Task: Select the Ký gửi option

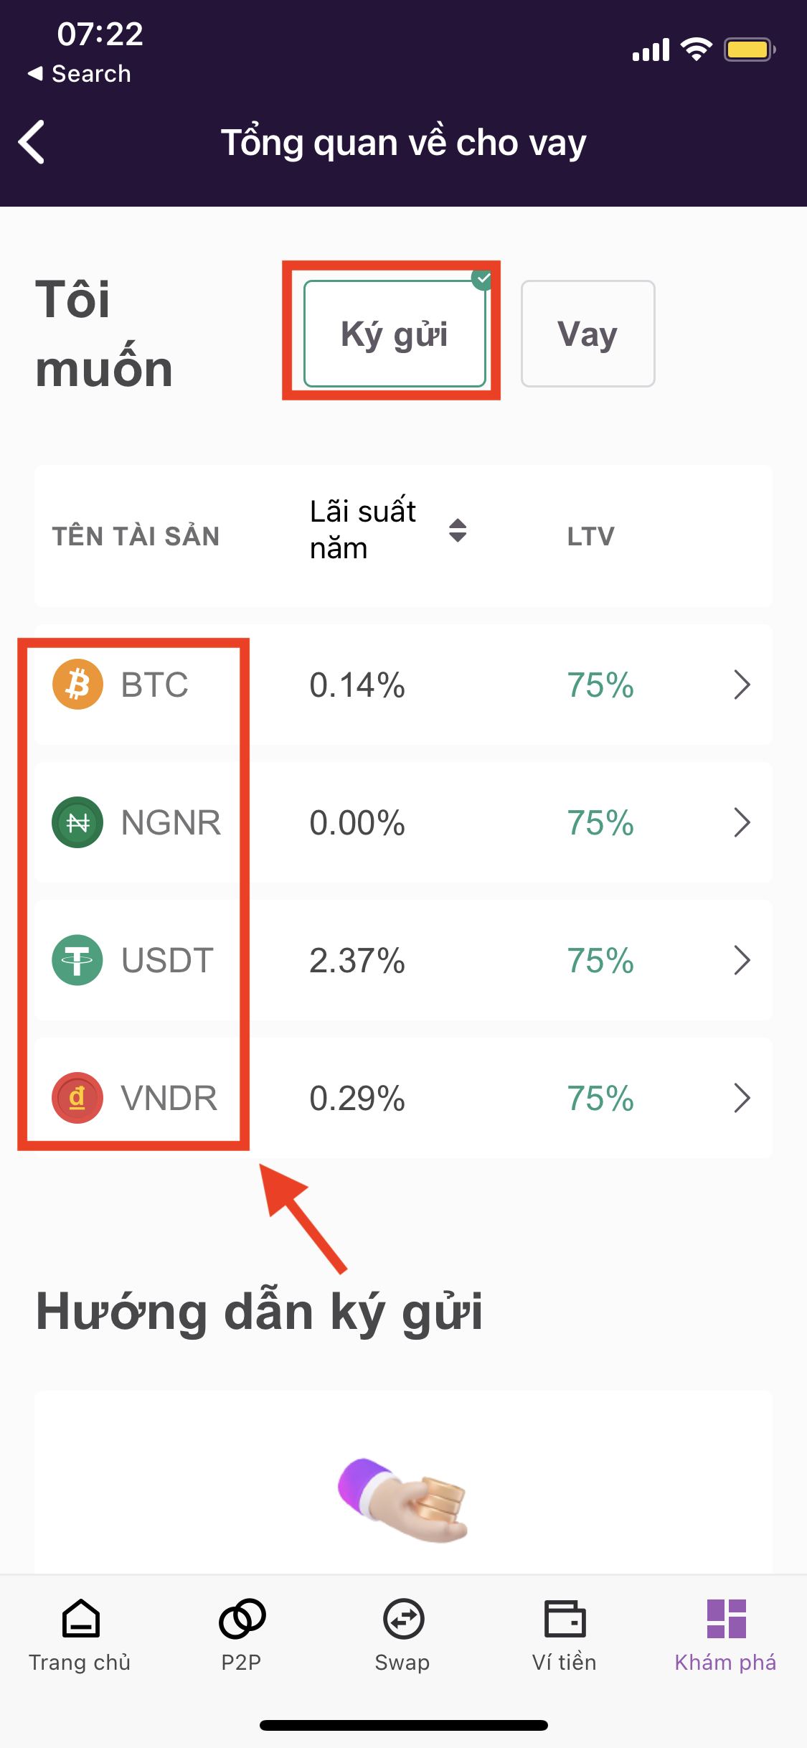Action: (395, 334)
